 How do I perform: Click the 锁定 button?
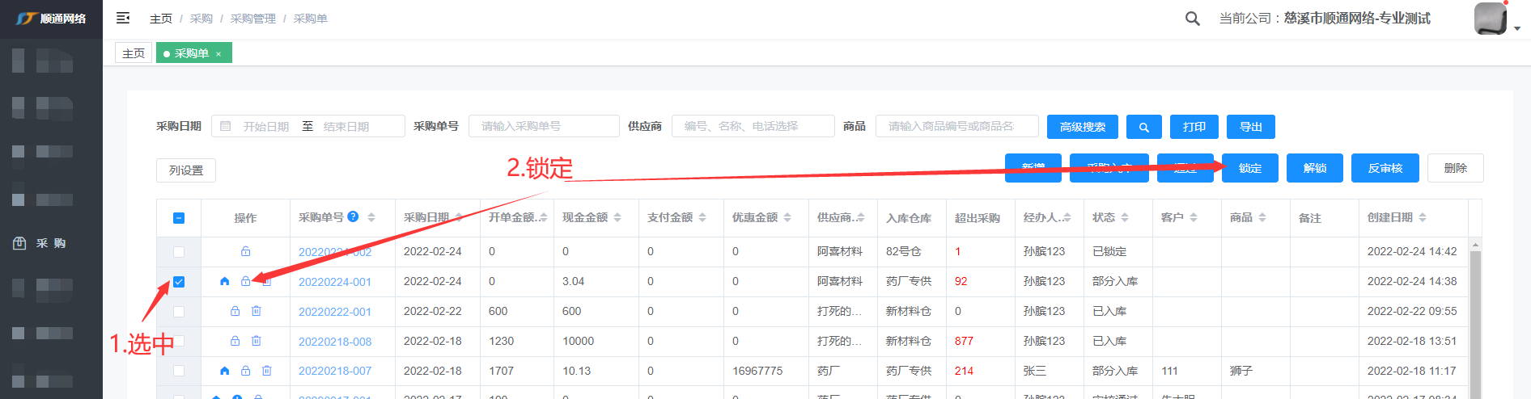[1249, 168]
